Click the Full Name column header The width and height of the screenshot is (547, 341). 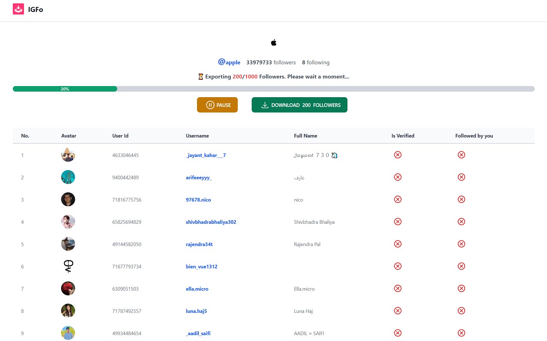point(306,136)
